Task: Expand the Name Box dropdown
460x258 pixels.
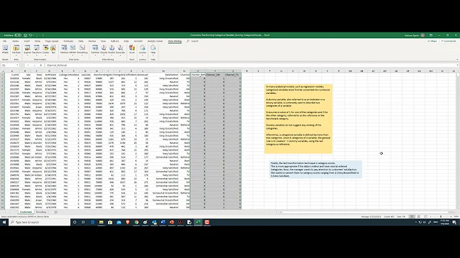Action: point(17,65)
